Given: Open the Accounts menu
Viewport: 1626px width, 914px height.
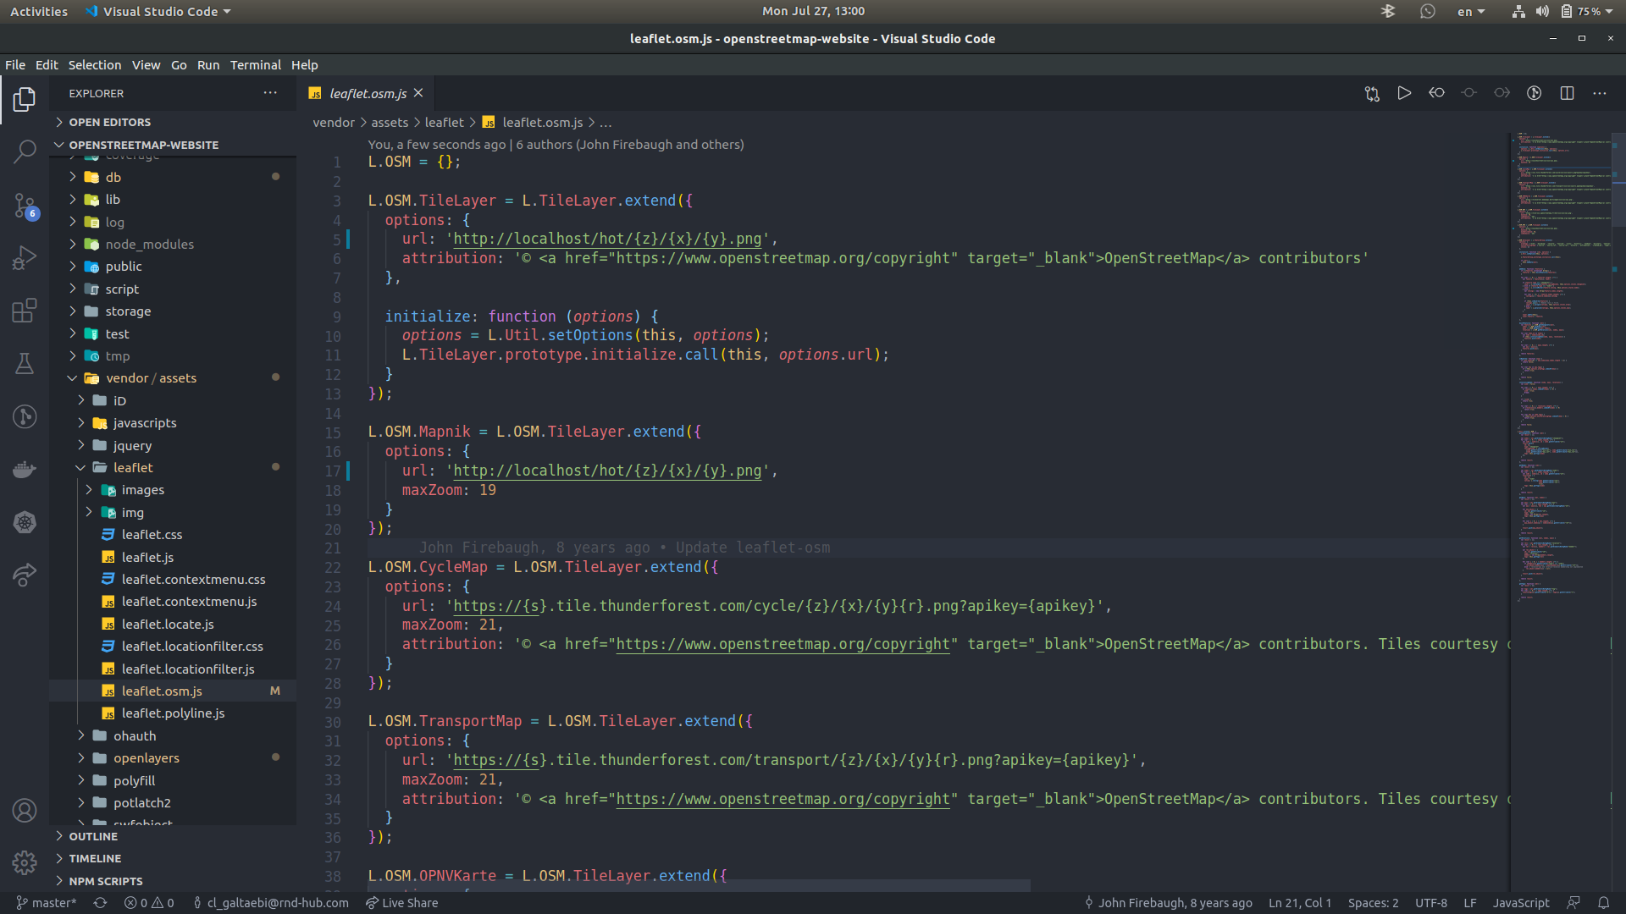Looking at the screenshot, I should coord(25,811).
